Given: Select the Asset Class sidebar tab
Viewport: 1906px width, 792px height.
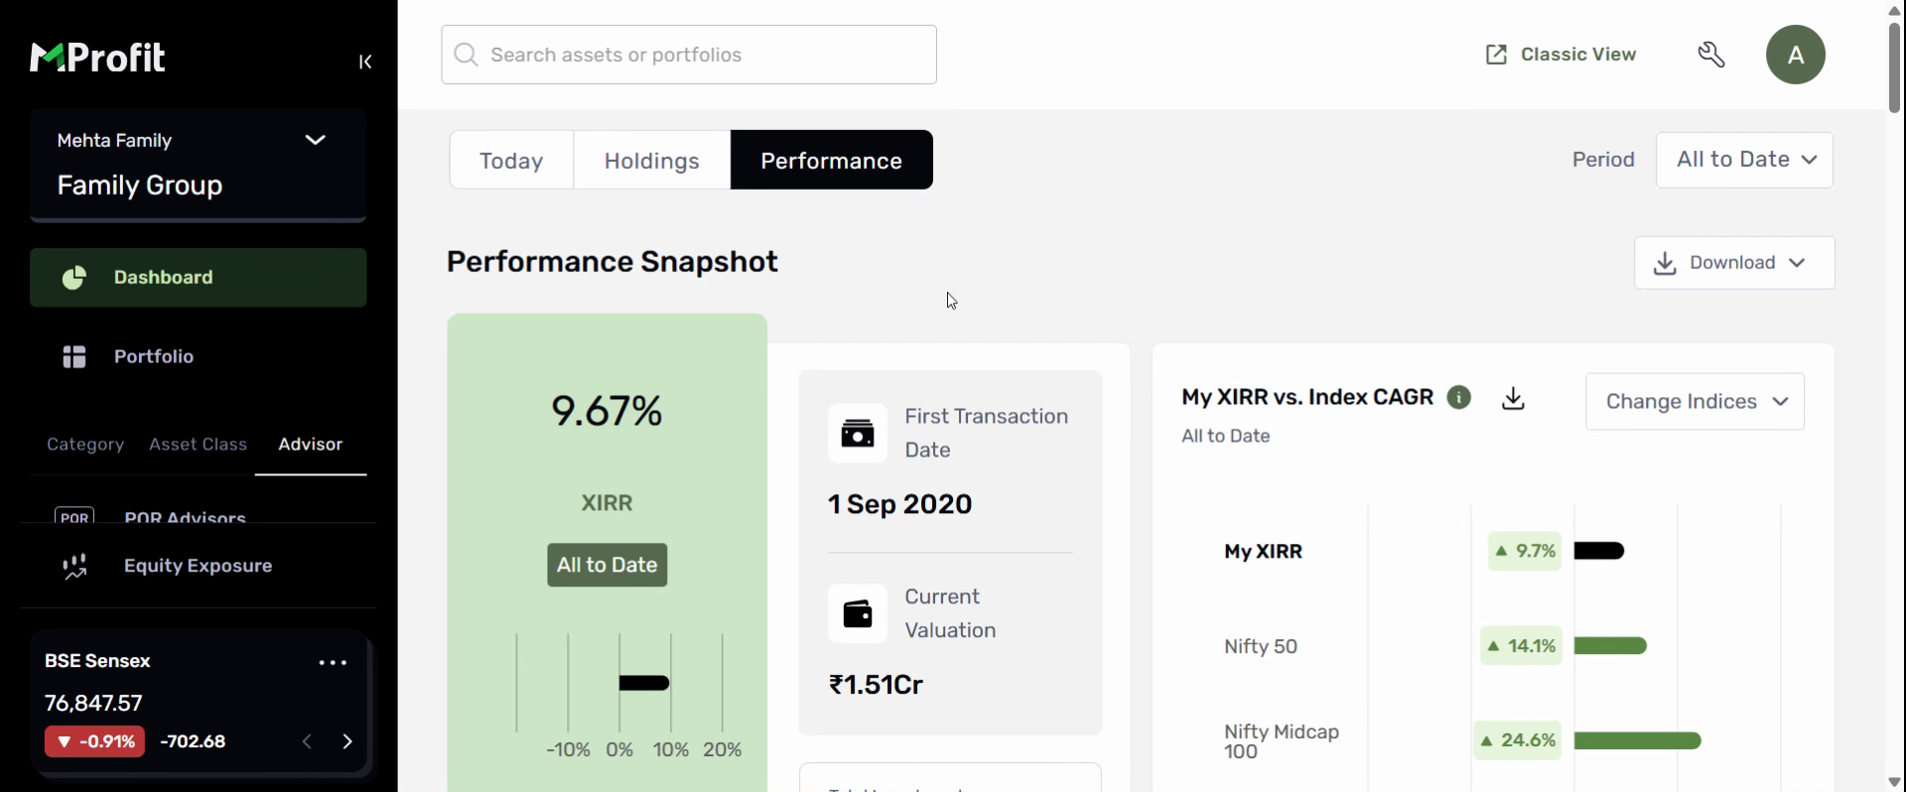Looking at the screenshot, I should [x=198, y=445].
